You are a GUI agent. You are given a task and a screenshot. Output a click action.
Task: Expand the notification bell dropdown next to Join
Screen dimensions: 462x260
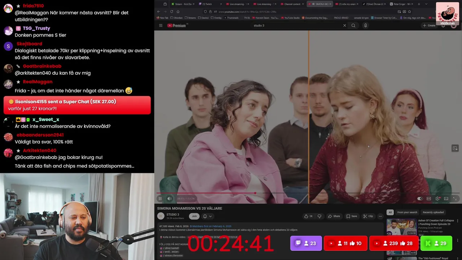207,216
